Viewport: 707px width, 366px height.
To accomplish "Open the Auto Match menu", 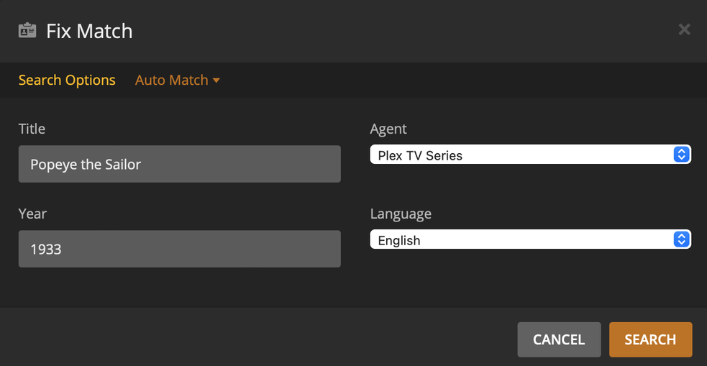I will 172,80.
